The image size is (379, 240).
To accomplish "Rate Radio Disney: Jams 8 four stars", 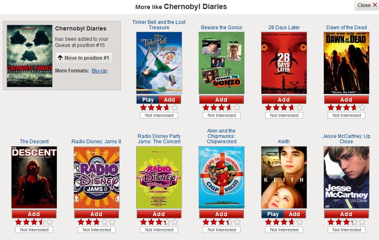I will [x=104, y=222].
